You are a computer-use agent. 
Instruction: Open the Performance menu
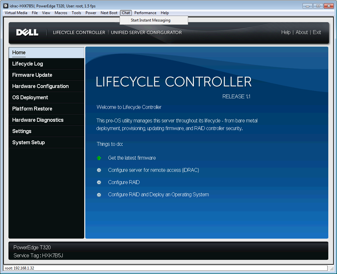tap(145, 13)
